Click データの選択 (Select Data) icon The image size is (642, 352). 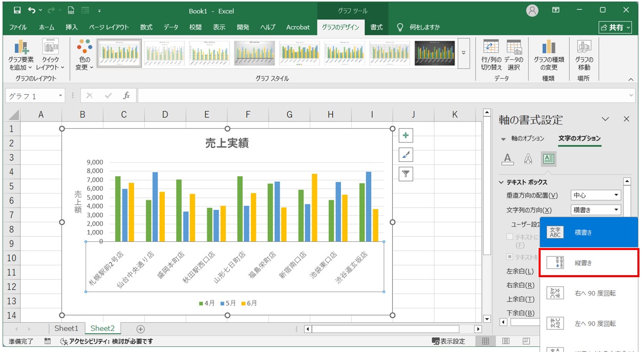513,55
